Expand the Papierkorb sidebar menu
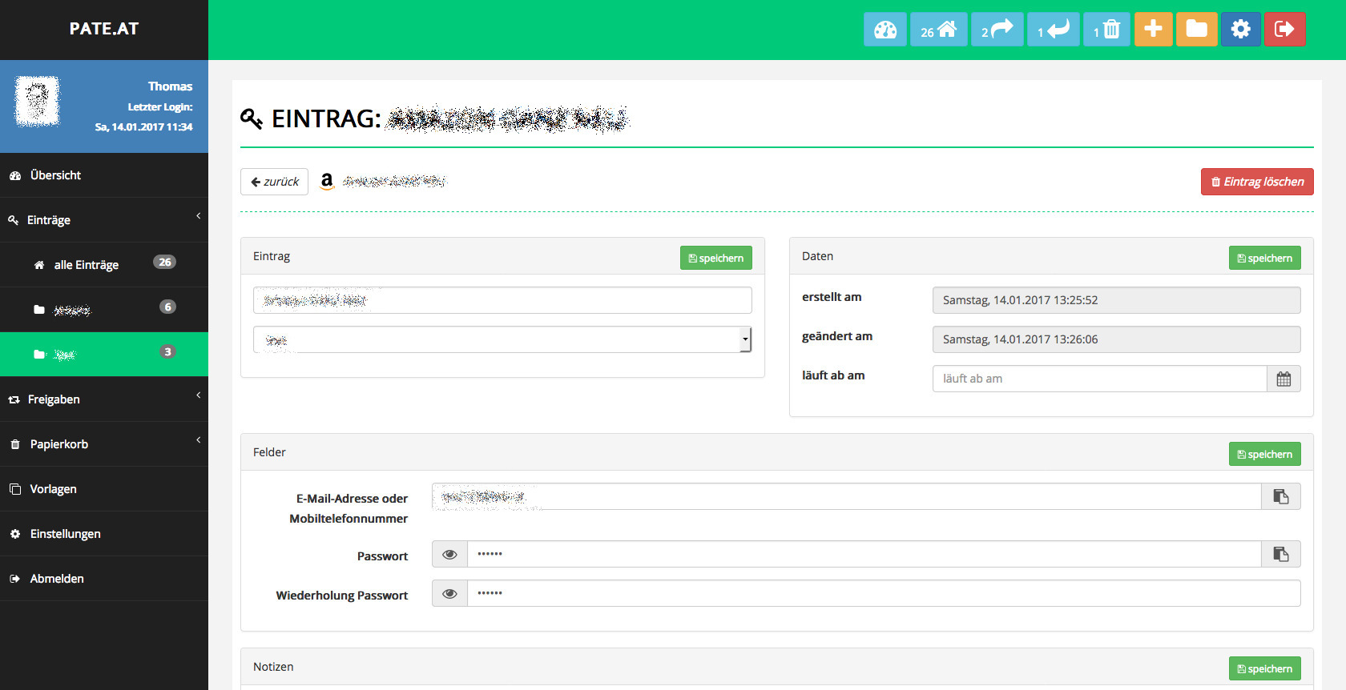1346x690 pixels. click(104, 444)
